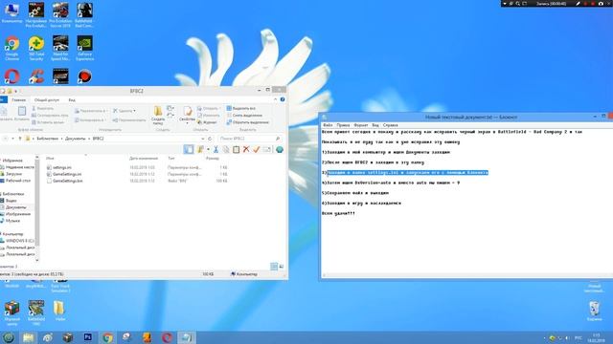This screenshot has width=613, height=344.
Task: Collapse the Explorer ribbon with chevron
Action: [275, 99]
